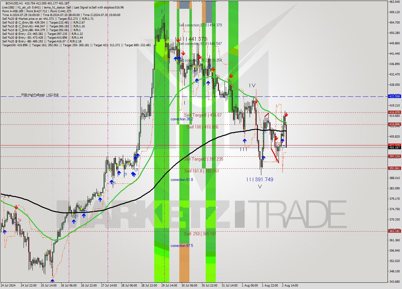Click the 463.730 price axis label
This screenshot has height=289, width=402.
coord(394,2)
